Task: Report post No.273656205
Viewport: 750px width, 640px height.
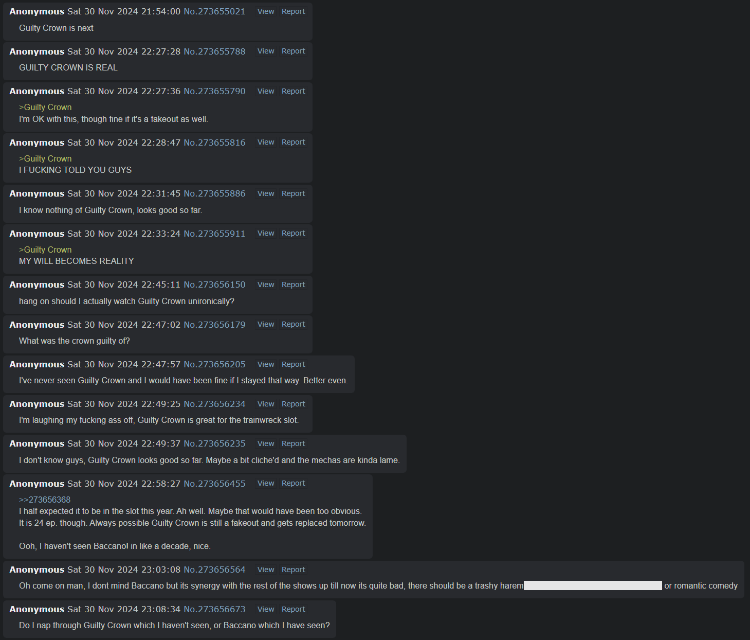Action: pyautogui.click(x=294, y=364)
